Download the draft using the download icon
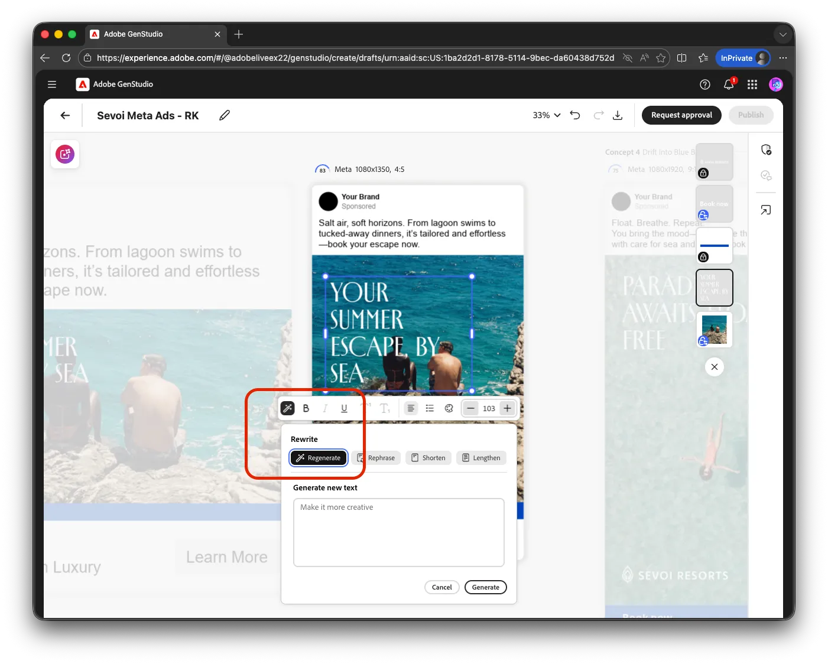 tap(618, 115)
